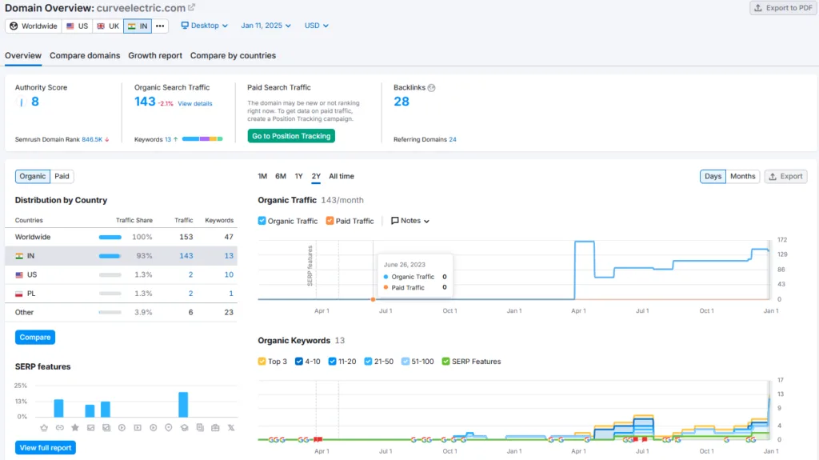Click Go to Position Tracking button
This screenshot has width=819, height=460.
(x=291, y=136)
